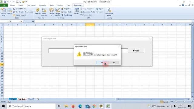The width and height of the screenshot is (194, 109).
Task: Expand the Name Box dropdown
Action: coord(22,21)
